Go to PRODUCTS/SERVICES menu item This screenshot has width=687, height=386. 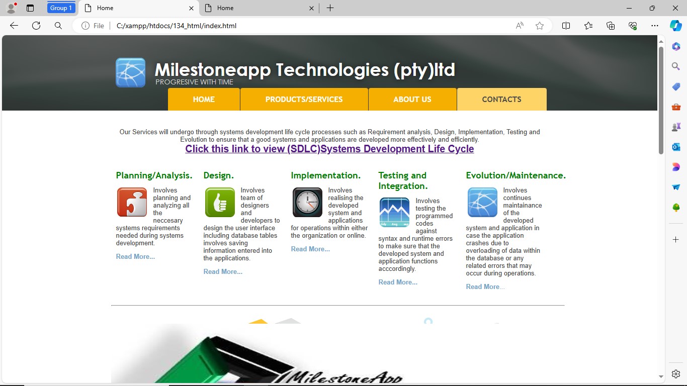click(304, 100)
